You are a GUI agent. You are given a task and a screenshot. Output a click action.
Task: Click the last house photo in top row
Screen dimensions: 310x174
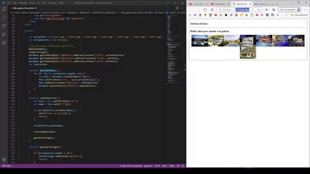click(x=296, y=41)
